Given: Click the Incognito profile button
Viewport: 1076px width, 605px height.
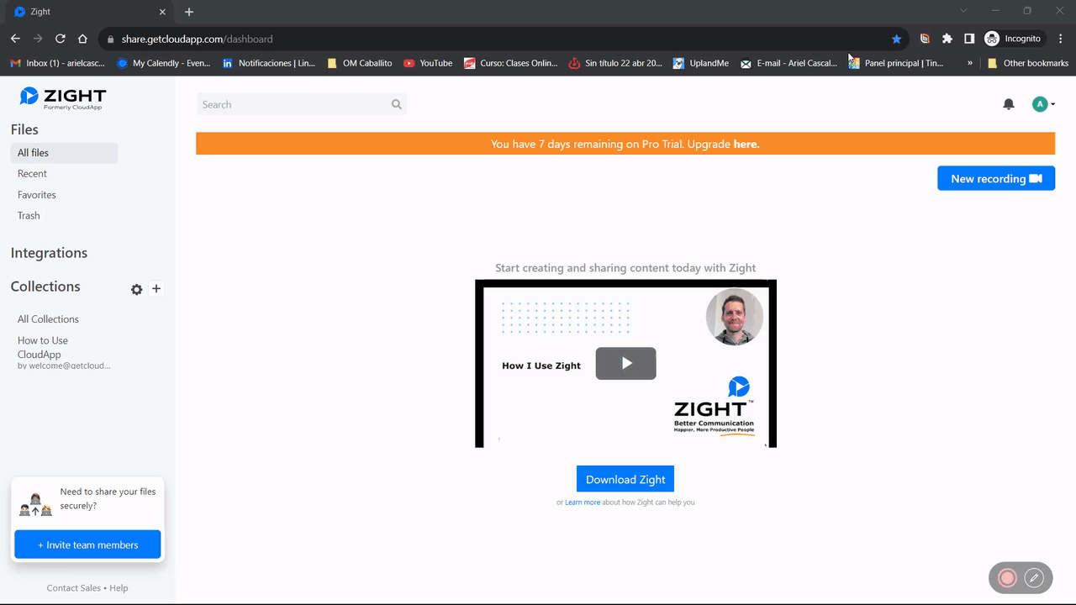Looking at the screenshot, I should coord(1013,39).
